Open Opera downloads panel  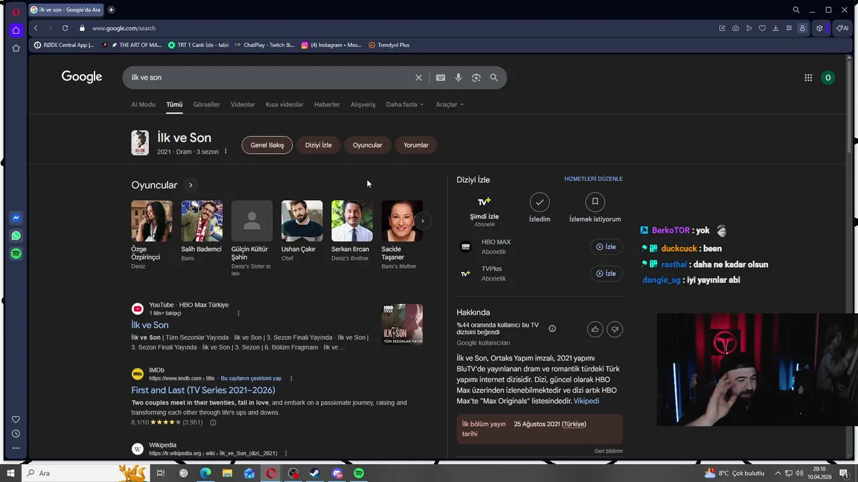pos(776,28)
